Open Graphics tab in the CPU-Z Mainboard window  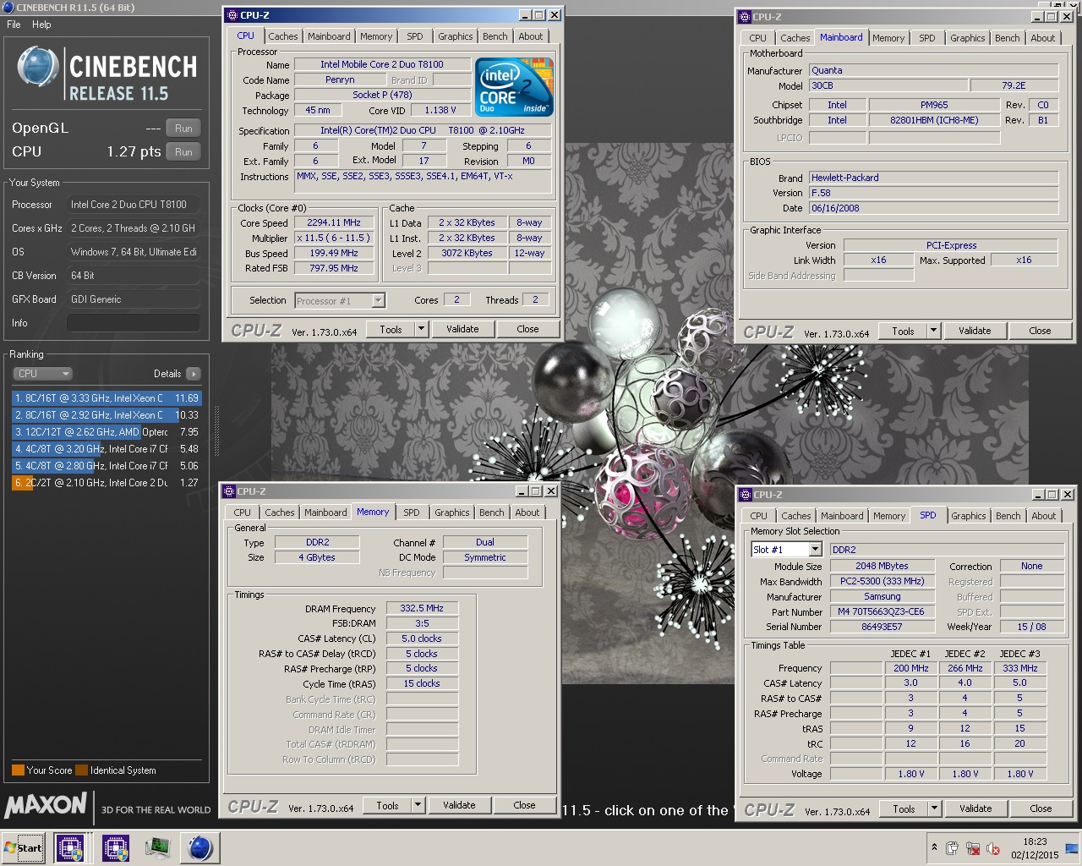click(967, 38)
